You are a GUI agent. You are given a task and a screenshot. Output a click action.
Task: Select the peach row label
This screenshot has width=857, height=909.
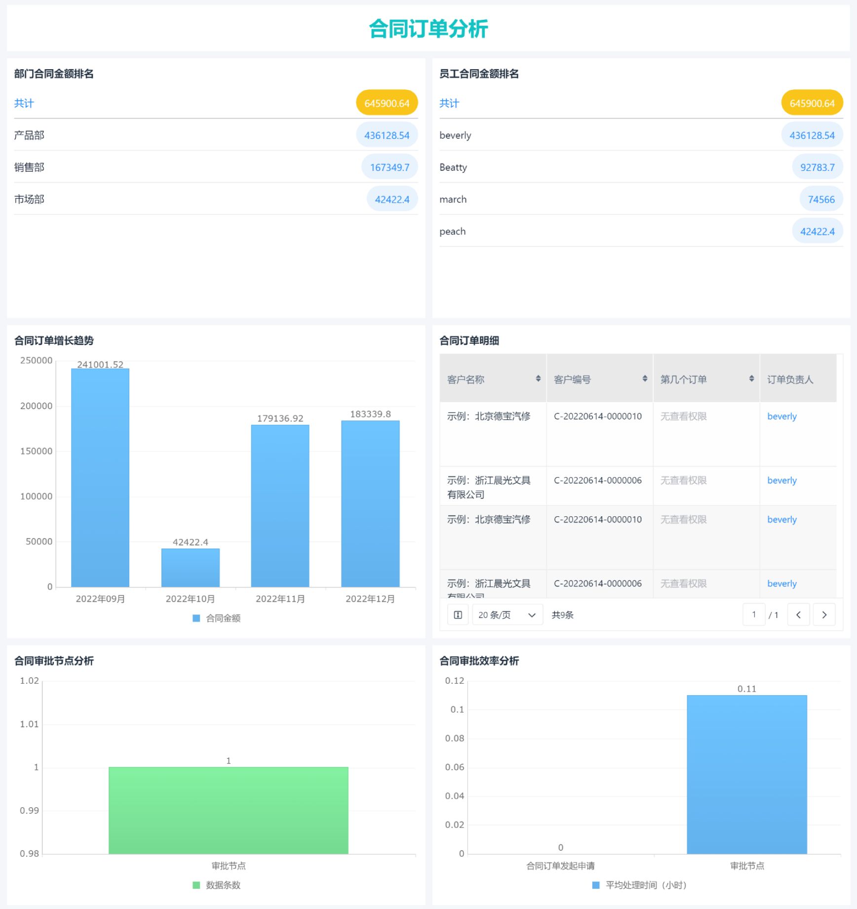coord(452,231)
